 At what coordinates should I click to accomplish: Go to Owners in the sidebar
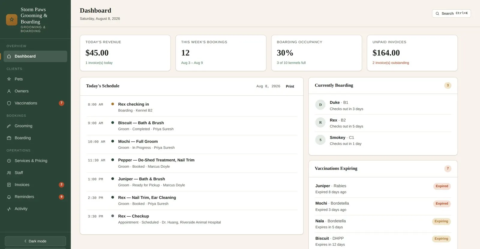[35, 91]
